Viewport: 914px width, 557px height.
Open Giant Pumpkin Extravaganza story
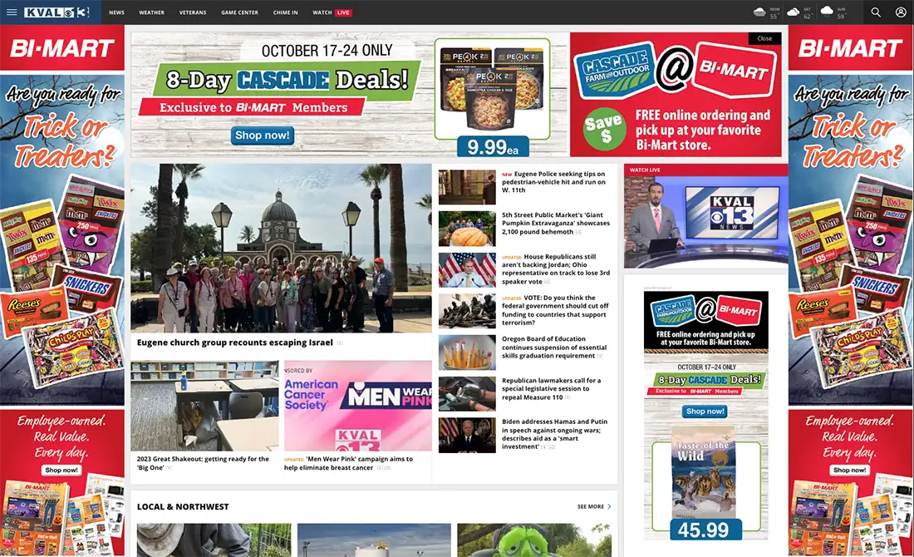[556, 224]
